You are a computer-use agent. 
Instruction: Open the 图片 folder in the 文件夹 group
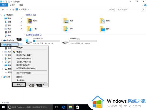(68, 21)
